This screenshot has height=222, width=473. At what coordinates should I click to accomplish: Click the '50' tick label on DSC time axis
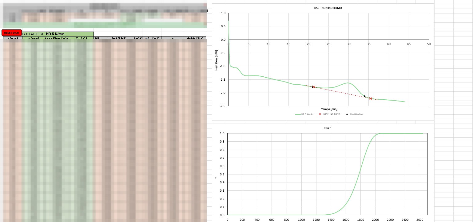pyautogui.click(x=429, y=44)
